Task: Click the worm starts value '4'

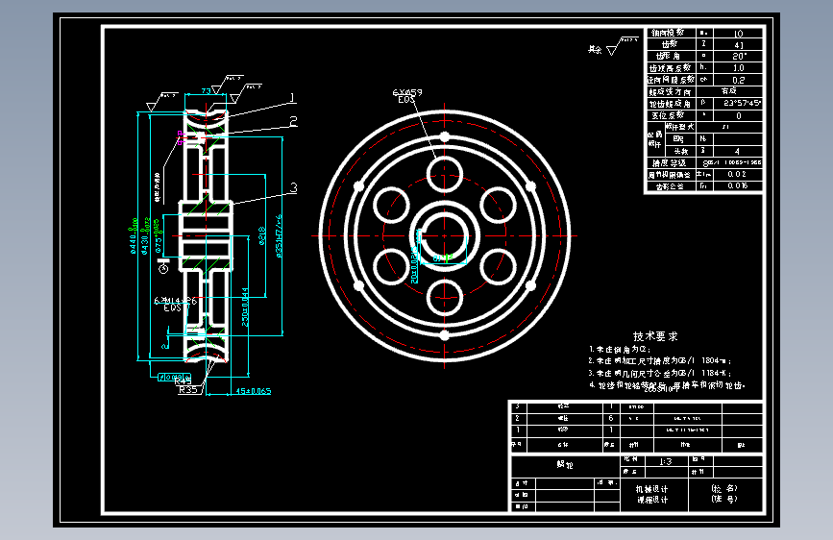Action: [737, 152]
